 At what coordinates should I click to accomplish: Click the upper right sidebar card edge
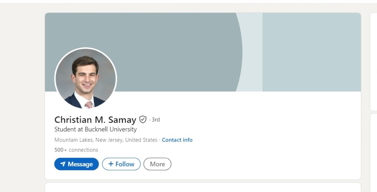pos(374,63)
